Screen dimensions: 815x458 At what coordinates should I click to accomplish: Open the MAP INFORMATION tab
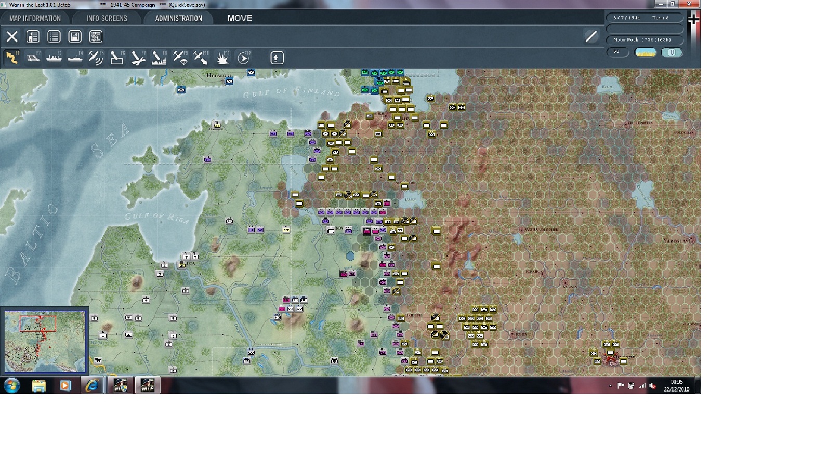tap(35, 18)
